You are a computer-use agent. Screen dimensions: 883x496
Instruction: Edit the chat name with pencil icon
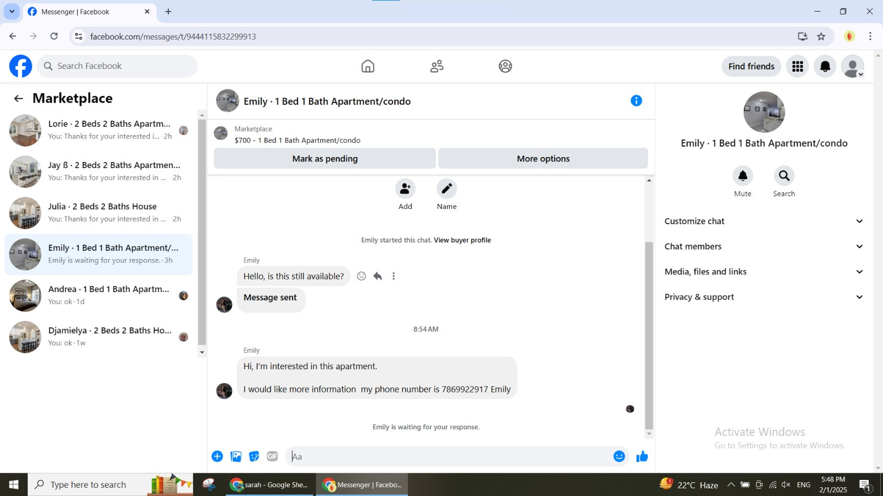446,188
